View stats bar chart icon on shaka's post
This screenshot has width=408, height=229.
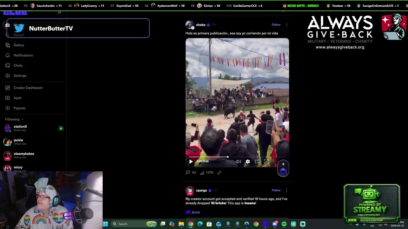click(202, 172)
